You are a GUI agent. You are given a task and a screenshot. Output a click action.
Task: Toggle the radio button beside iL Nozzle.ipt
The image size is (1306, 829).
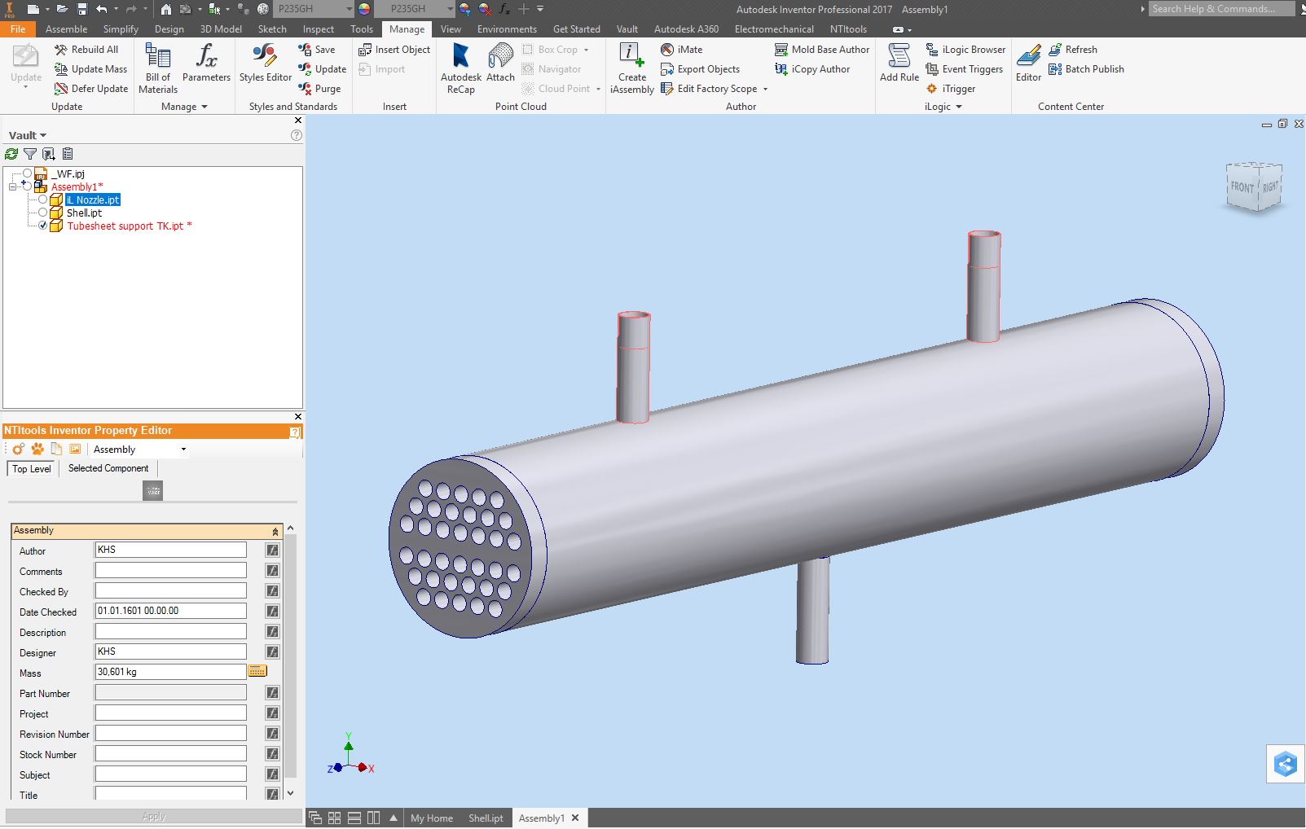[43, 200]
